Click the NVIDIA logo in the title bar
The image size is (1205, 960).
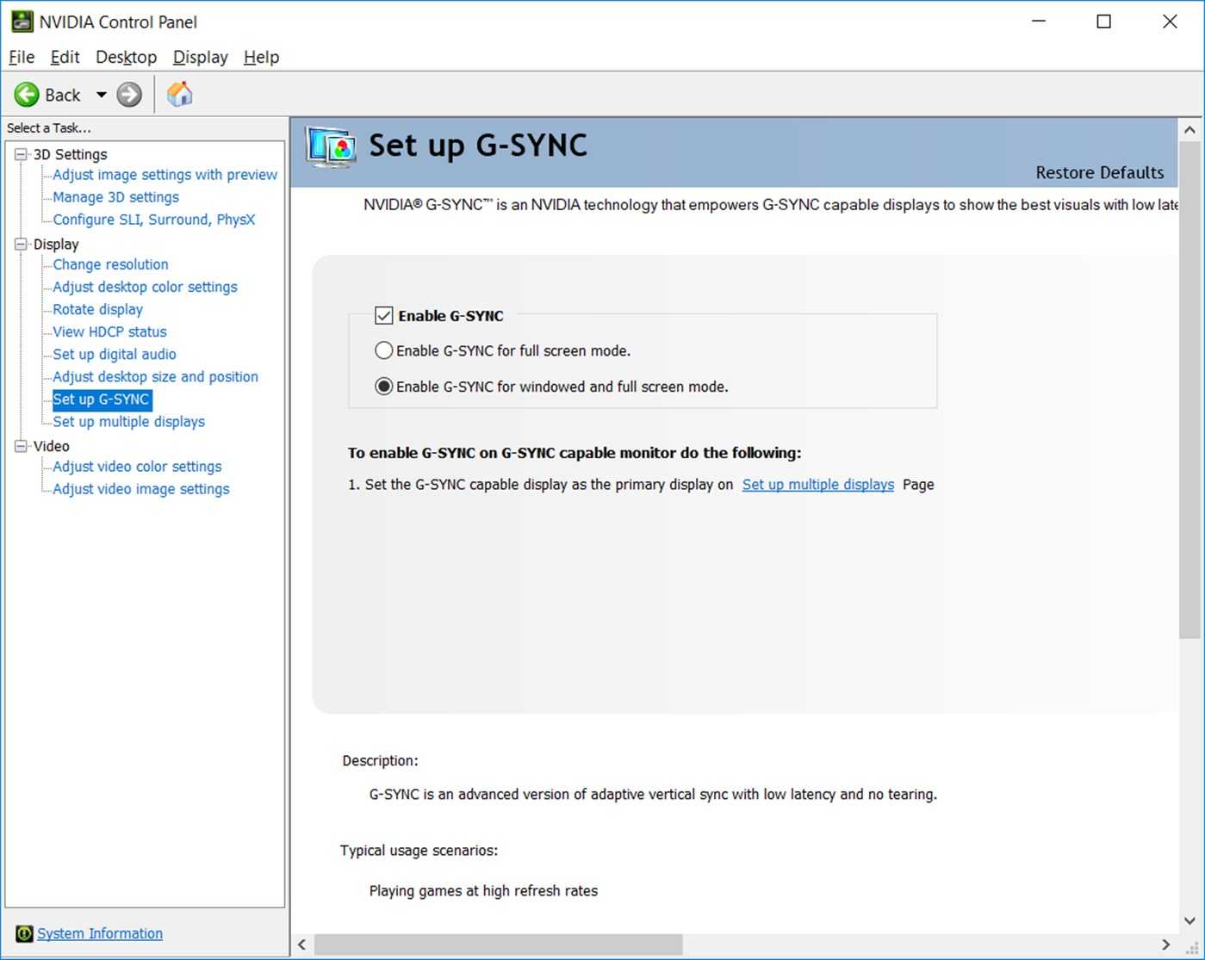pos(20,21)
